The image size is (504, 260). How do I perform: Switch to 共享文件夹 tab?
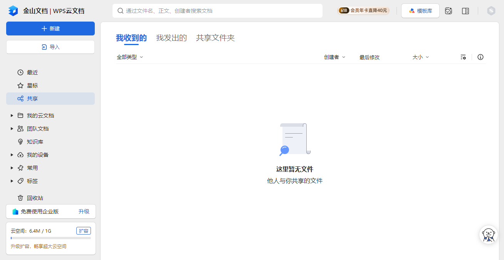(x=215, y=38)
